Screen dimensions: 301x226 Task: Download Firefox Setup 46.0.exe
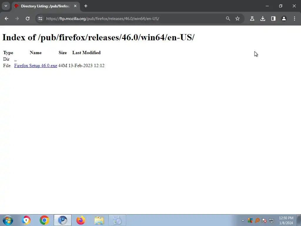[x=36, y=66]
